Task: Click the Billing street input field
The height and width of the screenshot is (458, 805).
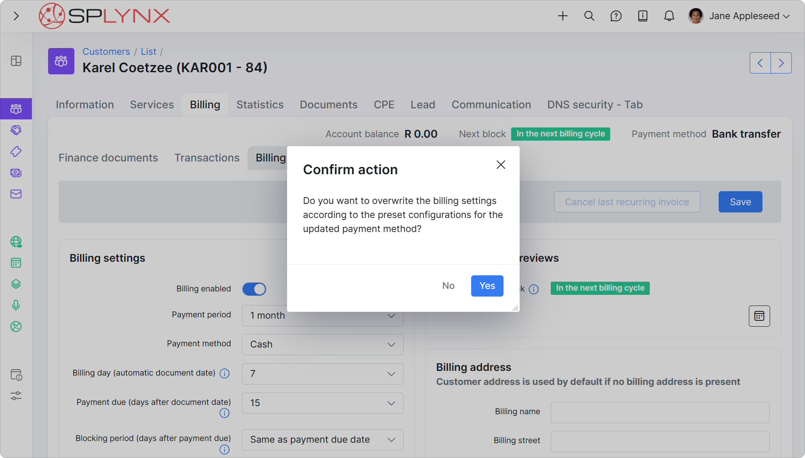Action: click(660, 441)
